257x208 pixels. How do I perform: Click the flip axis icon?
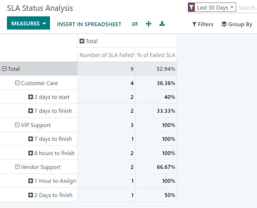[135, 24]
